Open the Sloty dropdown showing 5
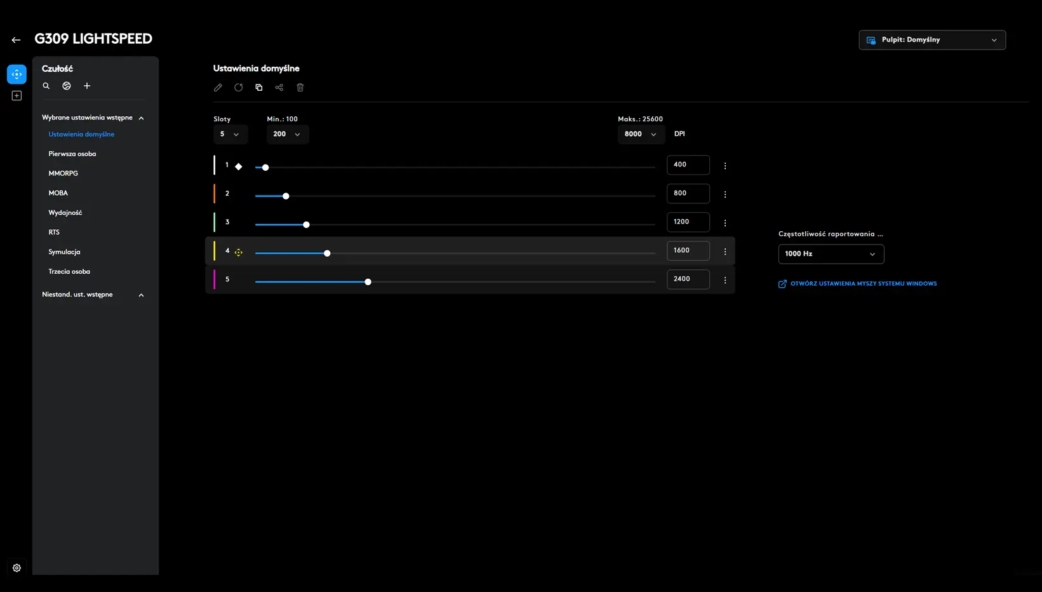 coord(230,134)
